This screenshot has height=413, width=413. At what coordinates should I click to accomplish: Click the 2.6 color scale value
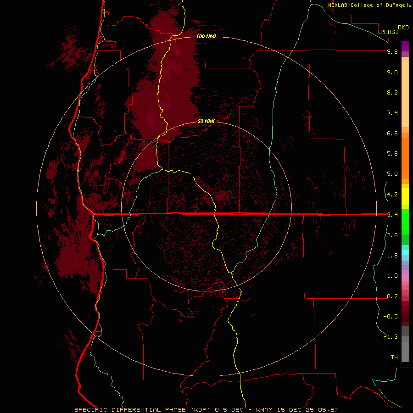coord(392,235)
